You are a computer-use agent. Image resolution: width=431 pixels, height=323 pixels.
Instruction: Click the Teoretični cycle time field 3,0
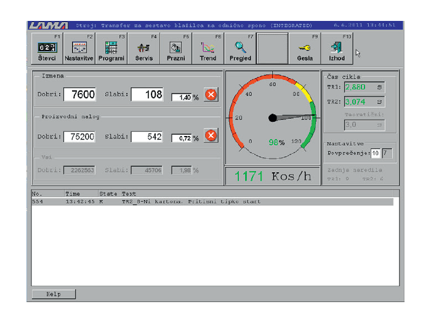[x=365, y=125]
